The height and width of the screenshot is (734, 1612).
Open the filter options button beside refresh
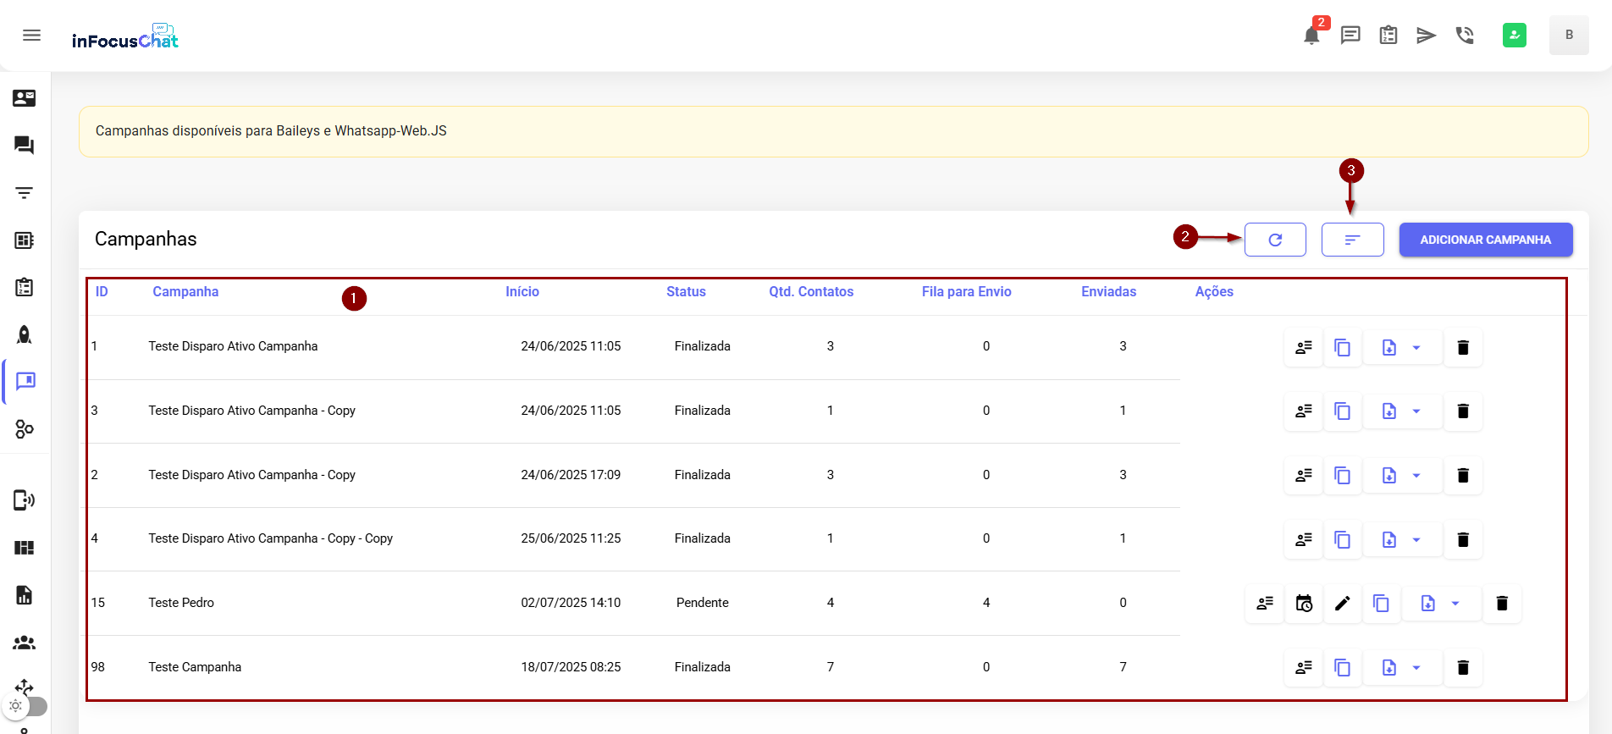[1352, 240]
